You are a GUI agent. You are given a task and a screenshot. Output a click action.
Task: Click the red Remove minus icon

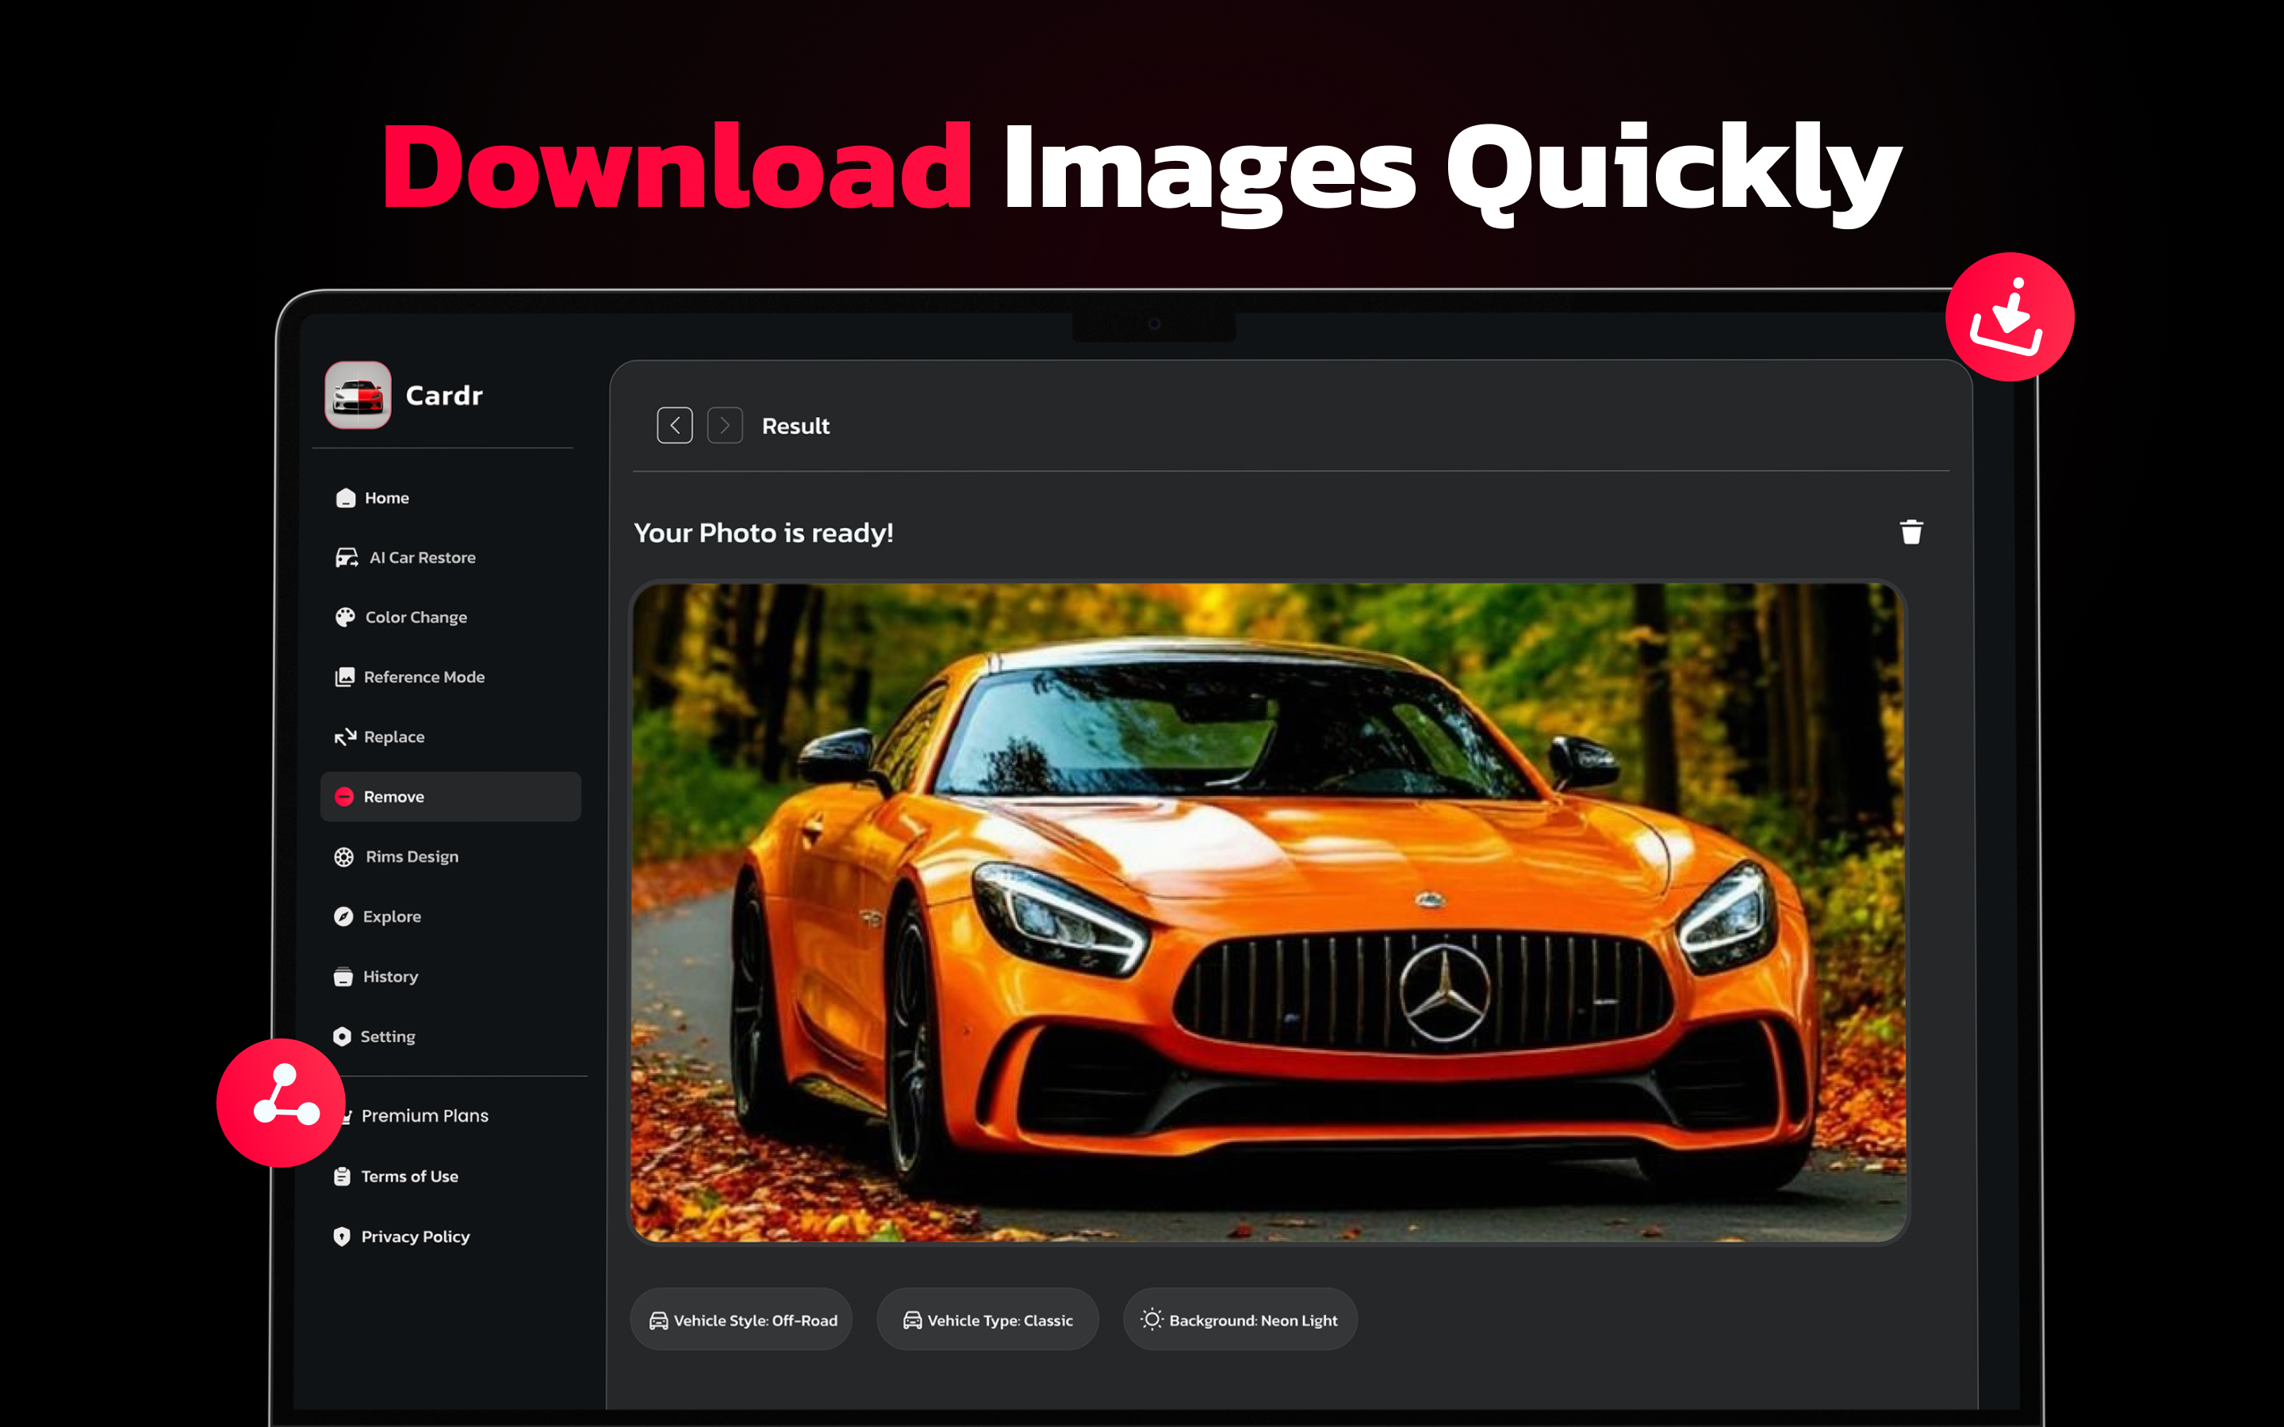344,797
